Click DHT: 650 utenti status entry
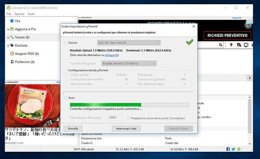 pyautogui.click(x=84, y=149)
